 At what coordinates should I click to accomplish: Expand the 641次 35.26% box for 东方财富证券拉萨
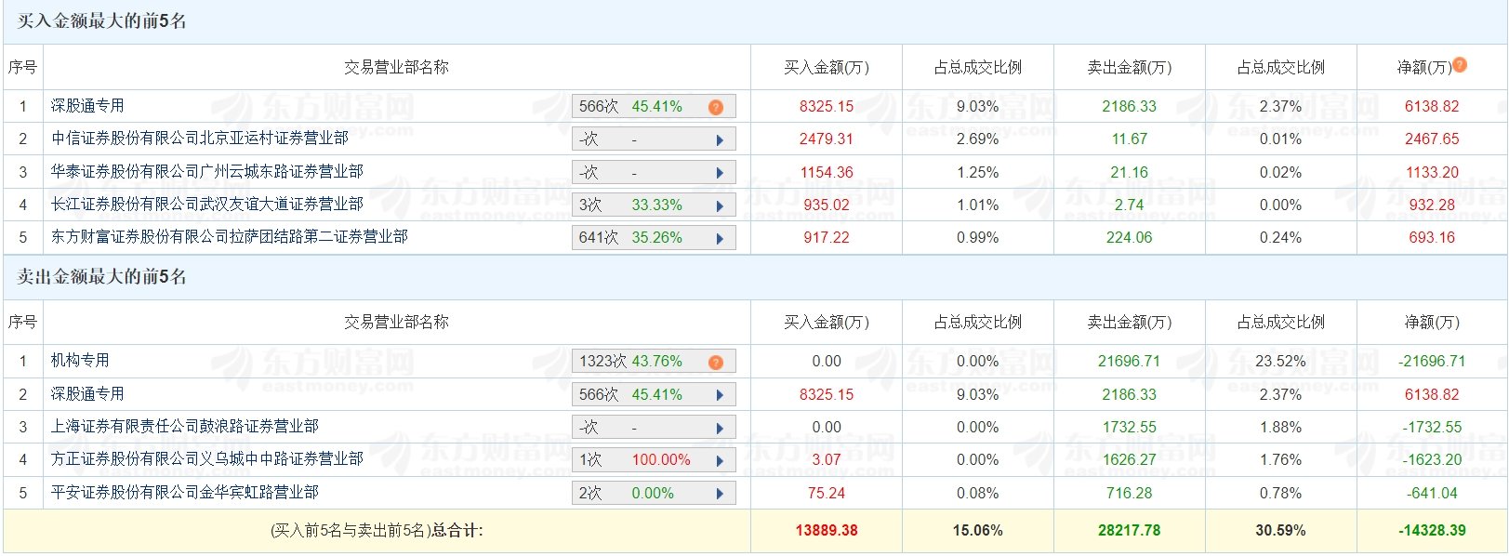coord(654,238)
